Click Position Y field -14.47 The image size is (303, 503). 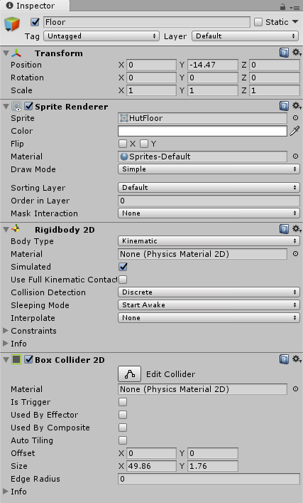[213, 65]
